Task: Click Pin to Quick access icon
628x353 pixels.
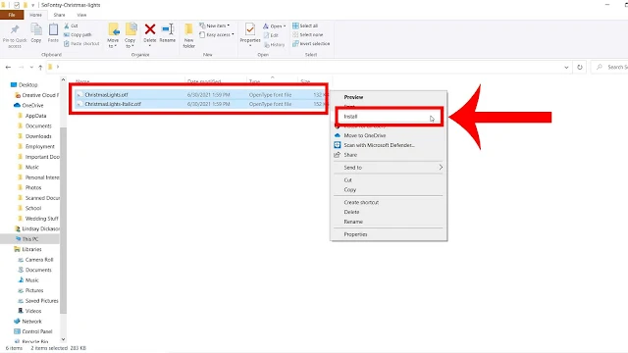Action: (15, 35)
